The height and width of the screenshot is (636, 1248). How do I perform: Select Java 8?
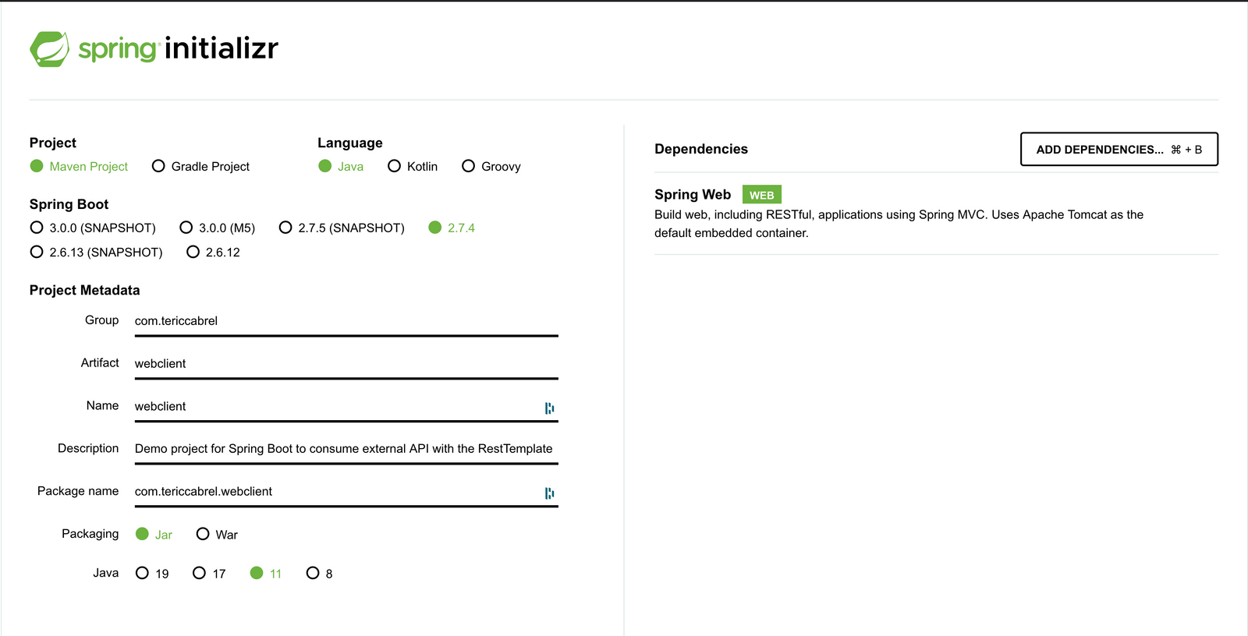pyautogui.click(x=314, y=573)
